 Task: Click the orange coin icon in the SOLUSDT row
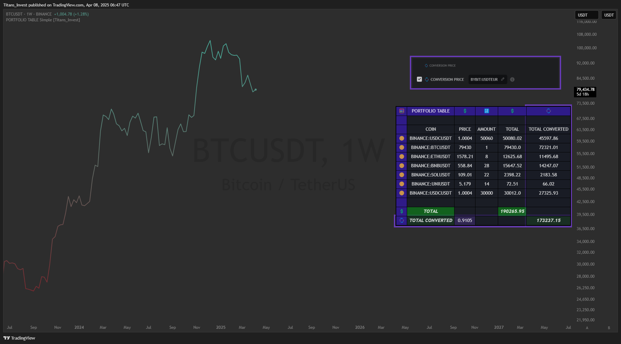click(x=402, y=175)
